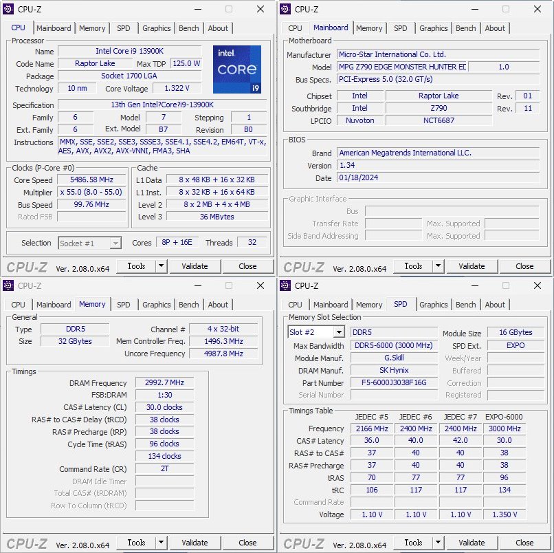Screen dimensions: 554x553
Task: Click Validate in the Mainboard tab window
Action: pos(472,266)
